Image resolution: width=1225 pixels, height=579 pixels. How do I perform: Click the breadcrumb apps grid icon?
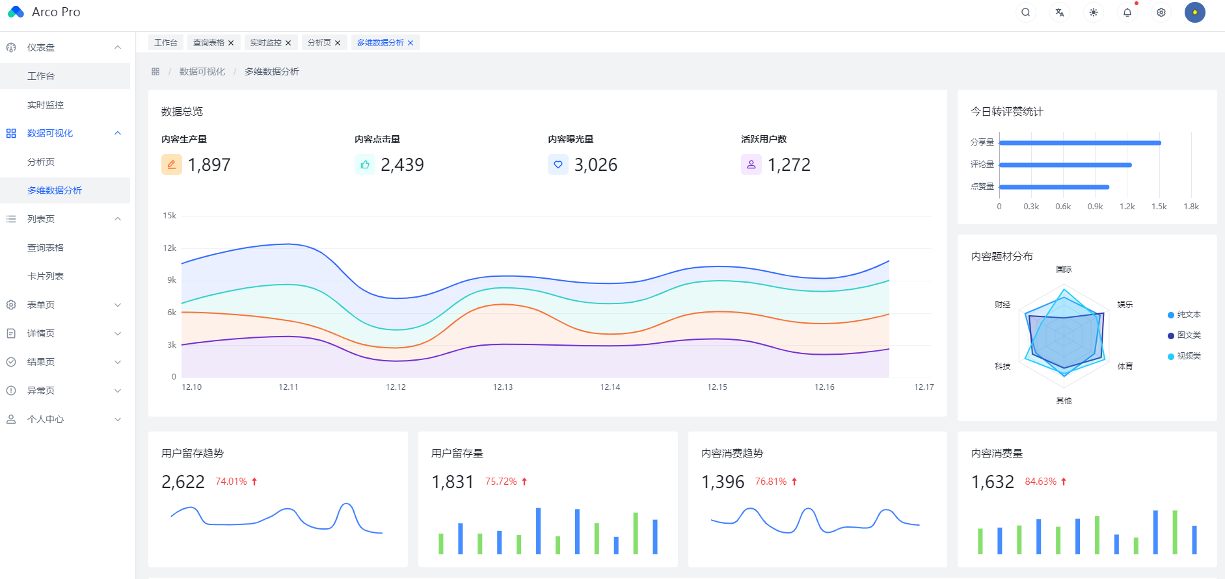point(155,71)
